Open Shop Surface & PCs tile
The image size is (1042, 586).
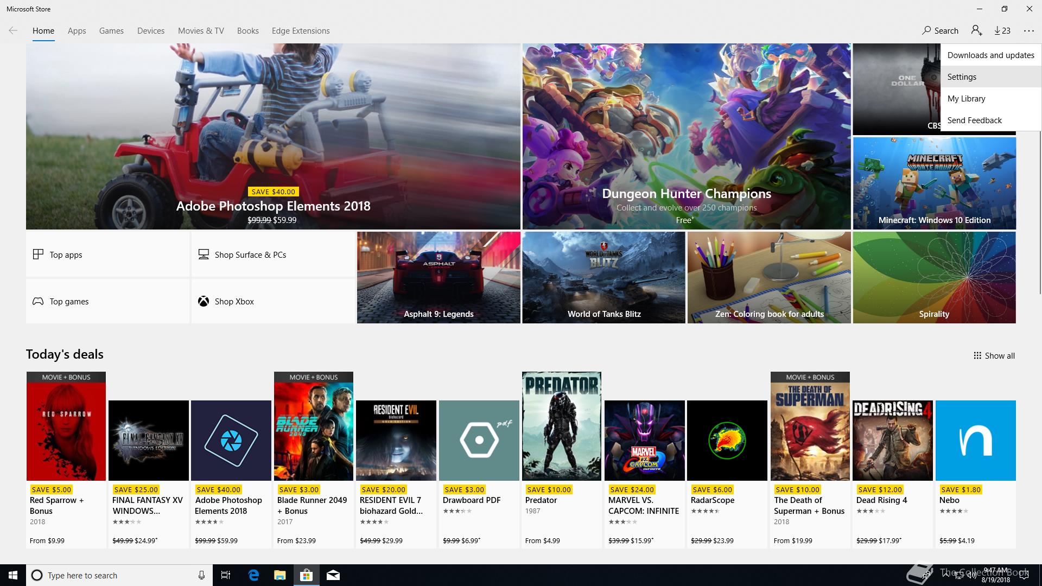click(273, 254)
